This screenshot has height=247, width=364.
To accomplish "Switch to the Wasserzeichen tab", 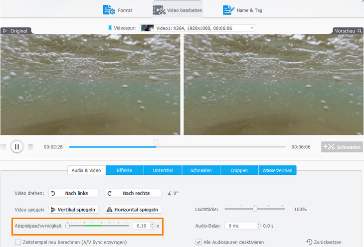I will (x=277, y=170).
